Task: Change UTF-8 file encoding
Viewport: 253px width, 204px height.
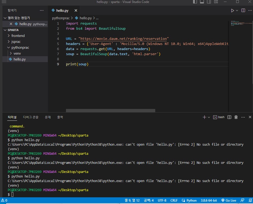Action: (x=162, y=201)
